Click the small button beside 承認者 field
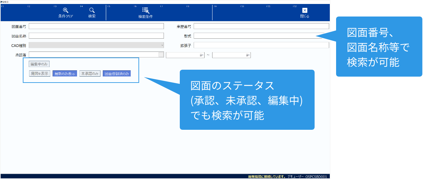The height and width of the screenshot is (179, 423). [x=161, y=55]
